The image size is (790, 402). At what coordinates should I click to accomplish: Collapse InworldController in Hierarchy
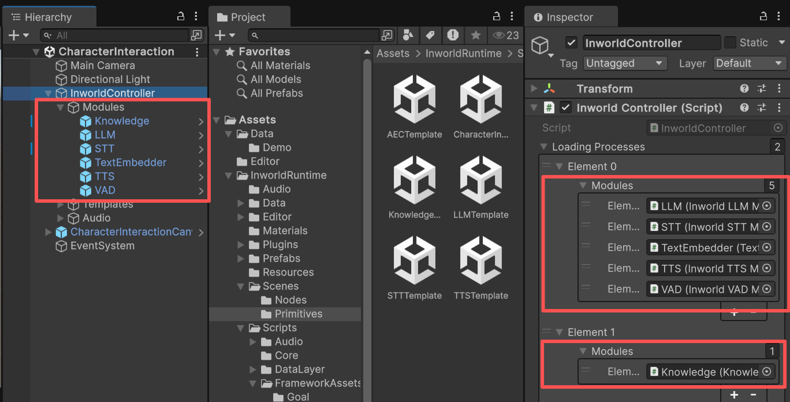click(x=48, y=94)
